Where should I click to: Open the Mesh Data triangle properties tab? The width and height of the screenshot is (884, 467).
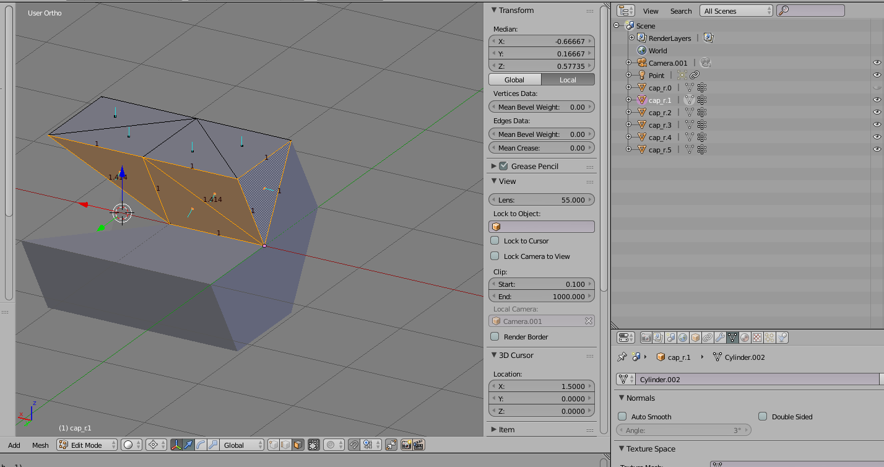pyautogui.click(x=732, y=338)
